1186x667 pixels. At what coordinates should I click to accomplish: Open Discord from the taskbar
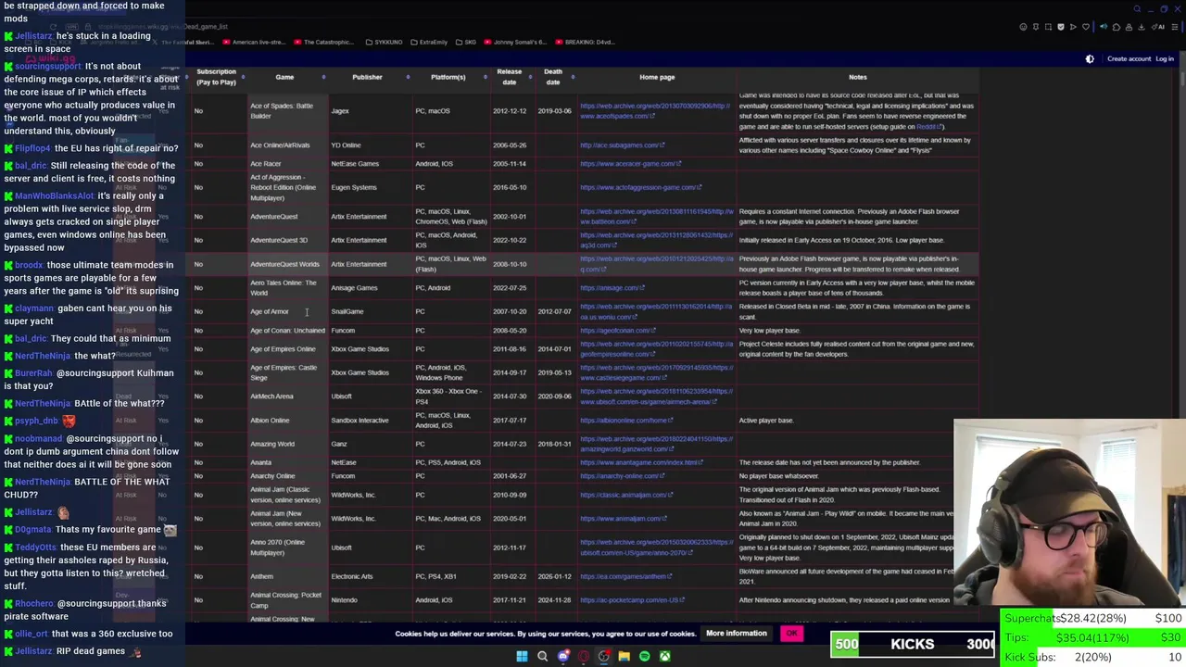(x=562, y=656)
